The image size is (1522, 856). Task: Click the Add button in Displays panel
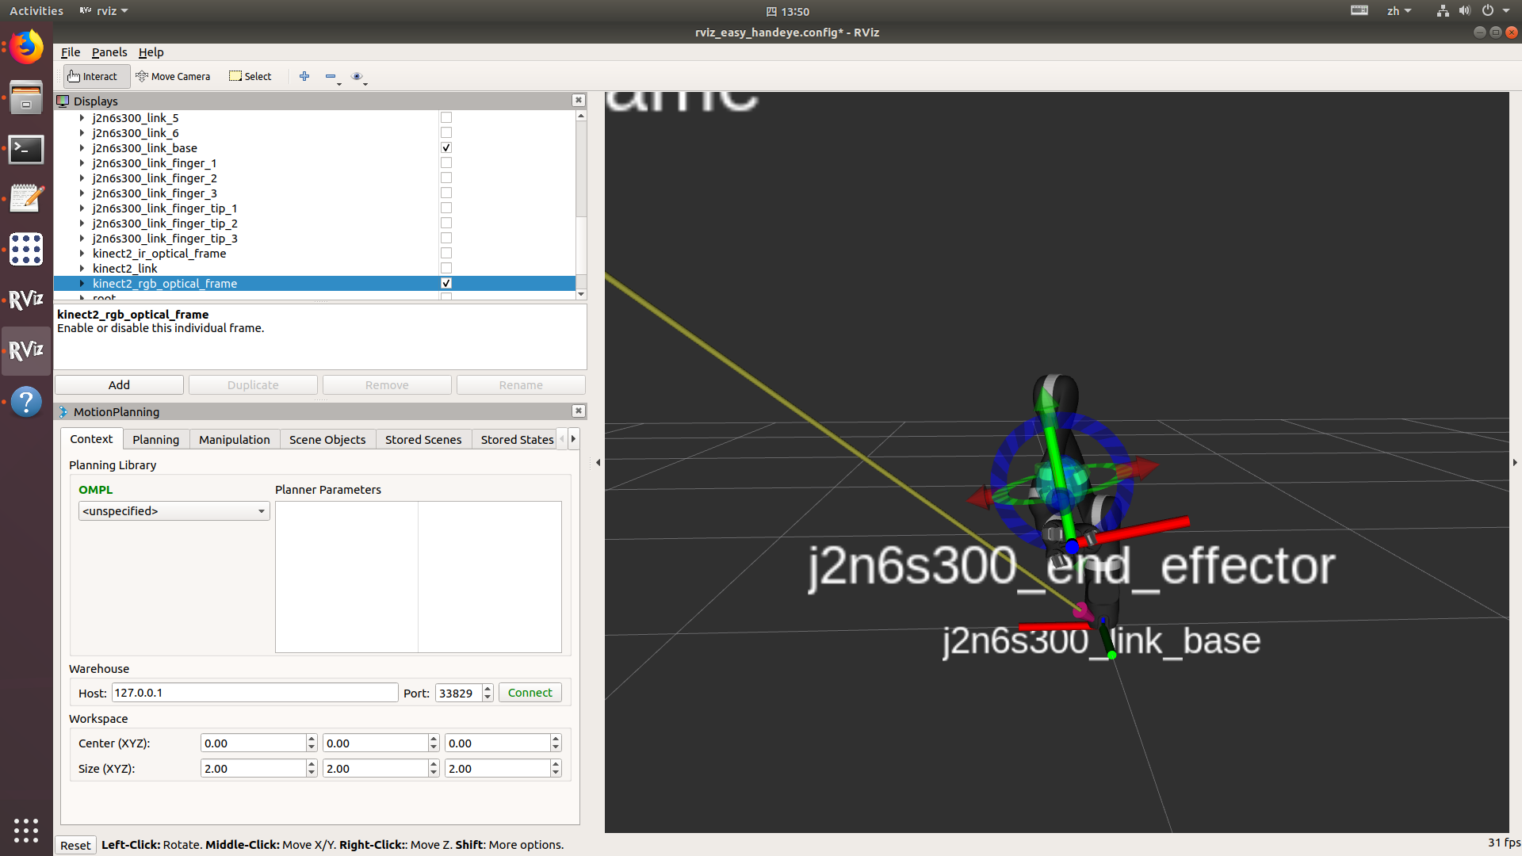pos(118,384)
